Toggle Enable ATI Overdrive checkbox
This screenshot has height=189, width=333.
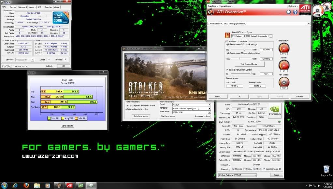tap(227, 41)
